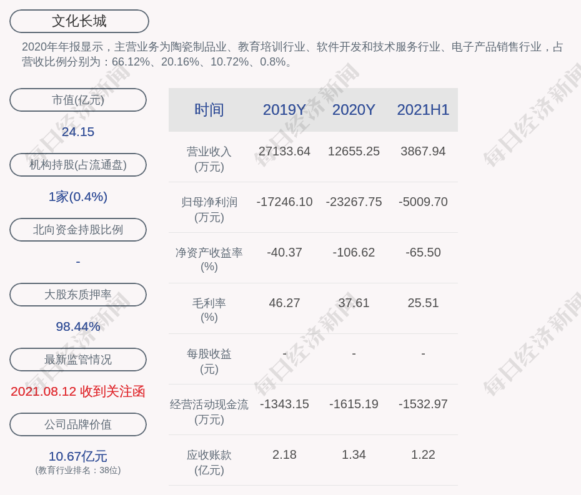Image resolution: width=581 pixels, height=495 pixels.
Task: Select the 1家(0.4%) institutional holding value
Action: click(78, 197)
